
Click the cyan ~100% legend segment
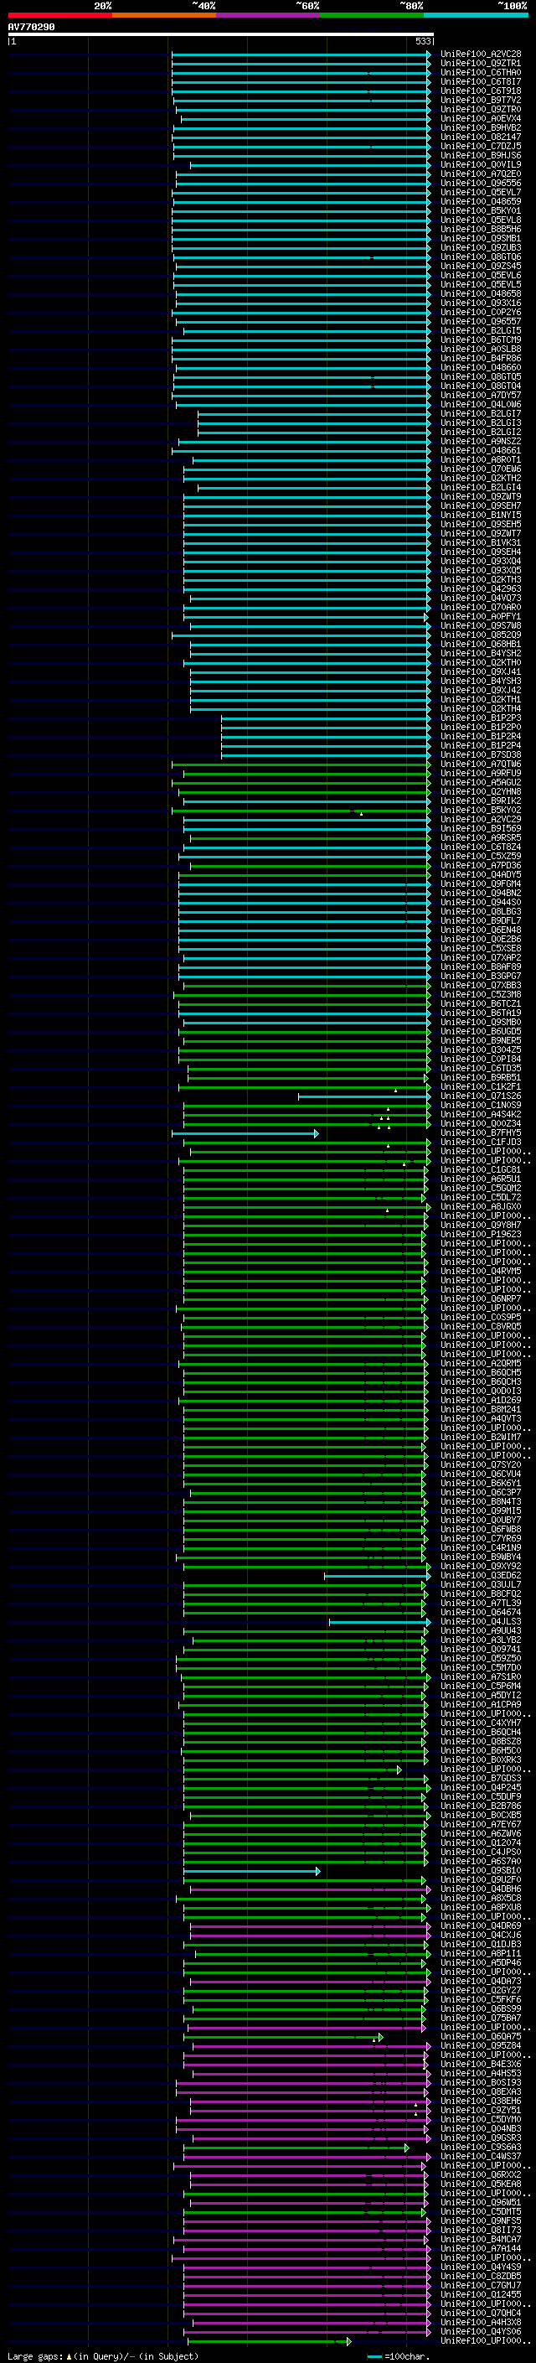click(x=476, y=15)
